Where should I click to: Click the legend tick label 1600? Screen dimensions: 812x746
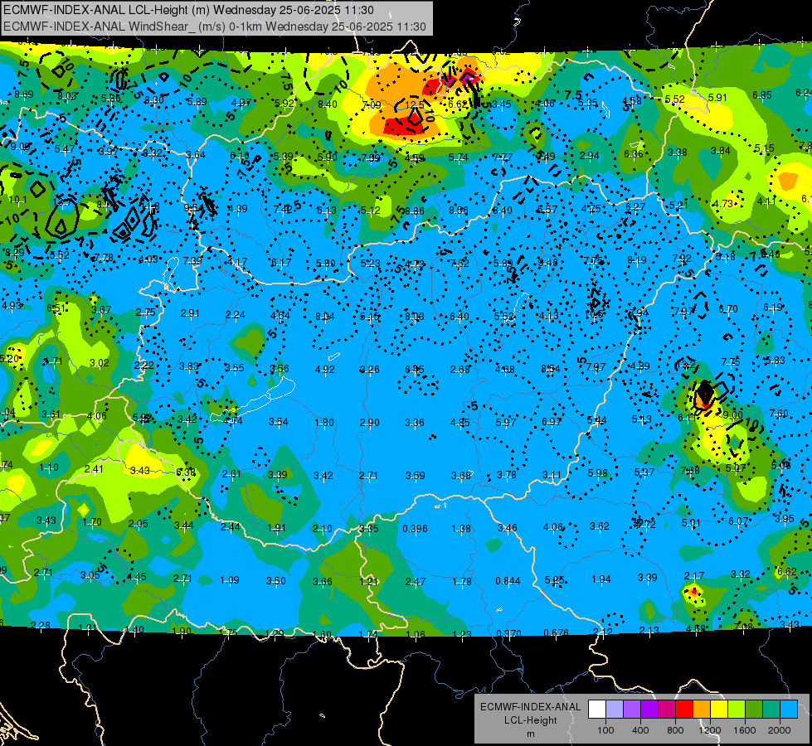click(x=744, y=730)
